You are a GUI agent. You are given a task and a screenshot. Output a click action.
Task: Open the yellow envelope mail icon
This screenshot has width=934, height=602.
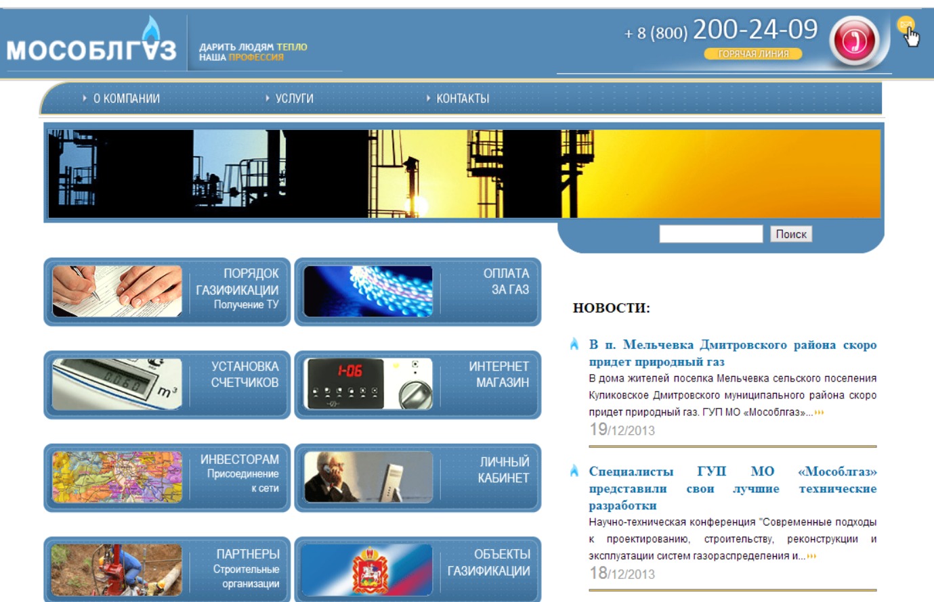(905, 26)
